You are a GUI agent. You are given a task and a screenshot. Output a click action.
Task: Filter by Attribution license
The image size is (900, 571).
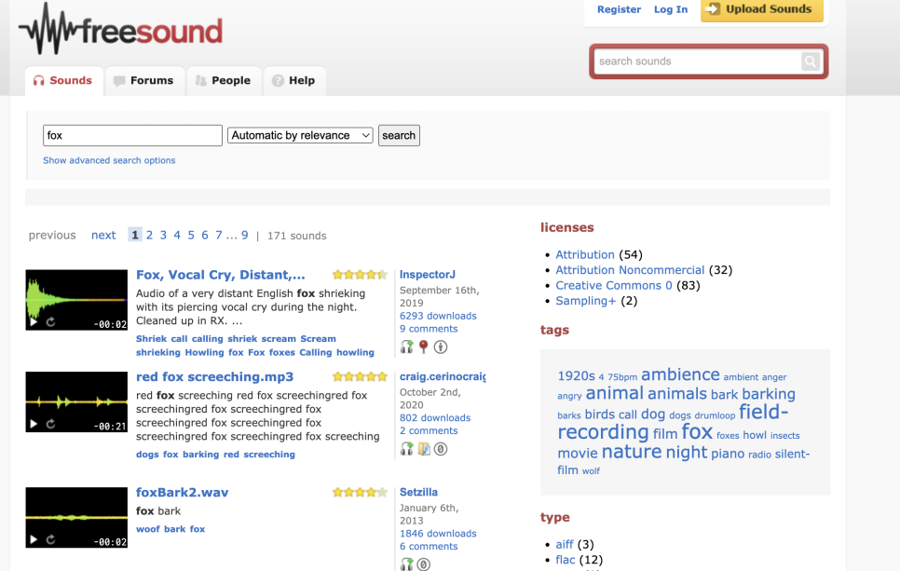click(x=585, y=255)
